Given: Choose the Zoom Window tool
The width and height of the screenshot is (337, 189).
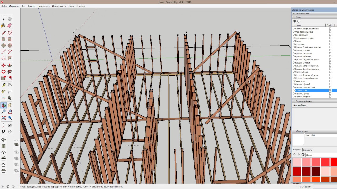Looking at the screenshot, I should [10, 112].
